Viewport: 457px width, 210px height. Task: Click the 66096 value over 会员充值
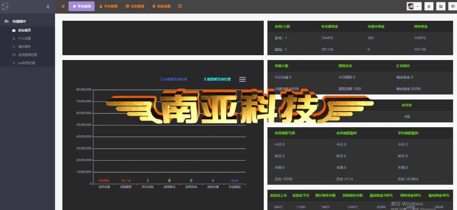tap(104, 181)
